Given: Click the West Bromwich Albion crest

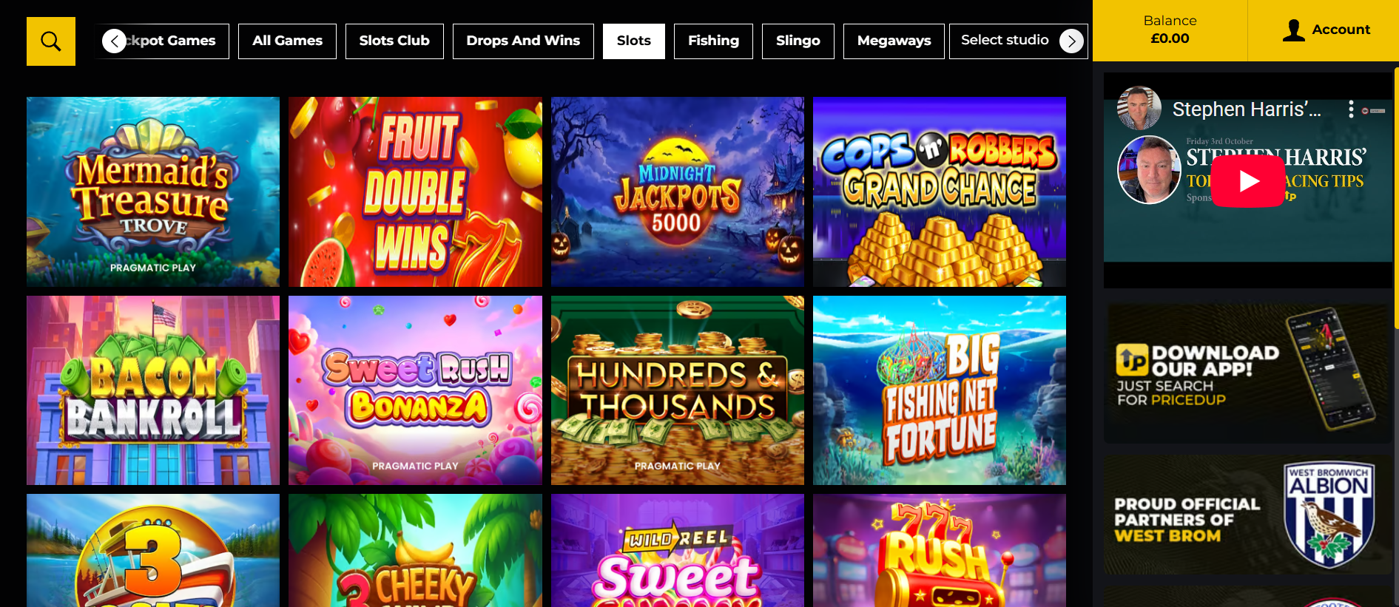Looking at the screenshot, I should (x=1329, y=515).
